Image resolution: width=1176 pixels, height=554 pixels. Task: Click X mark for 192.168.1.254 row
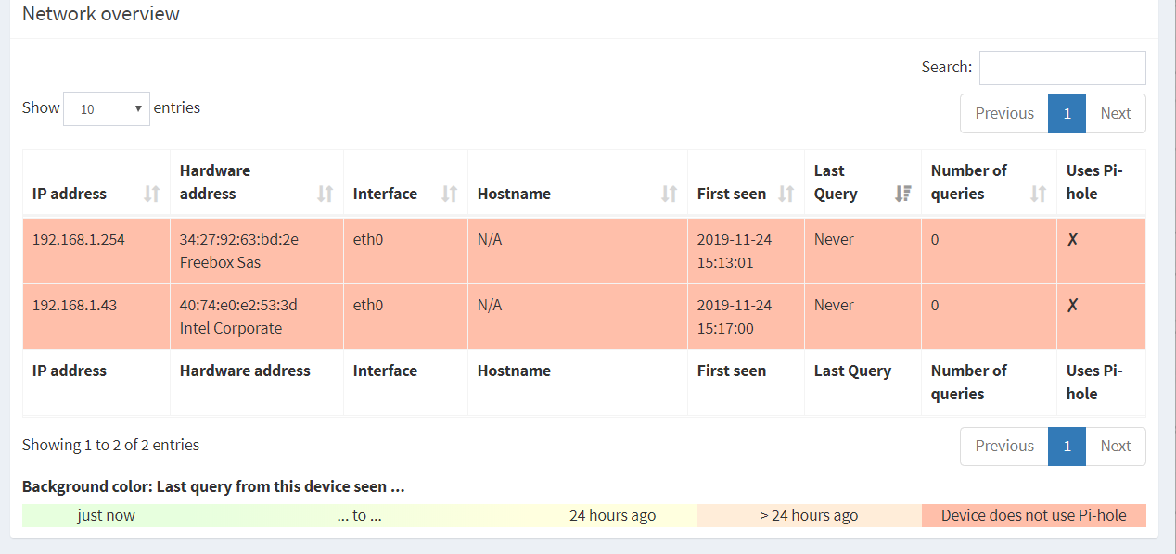coord(1072,239)
